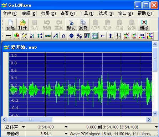Click the horizontal scrollbar thumb

coord(30,120)
